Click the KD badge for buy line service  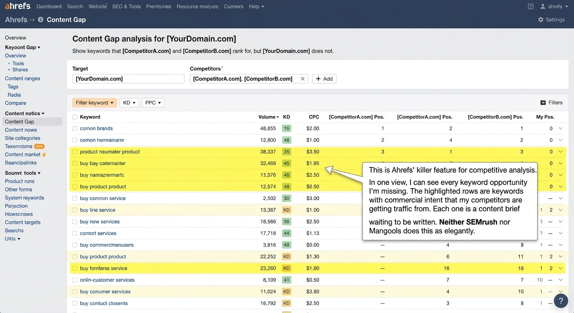click(287, 210)
